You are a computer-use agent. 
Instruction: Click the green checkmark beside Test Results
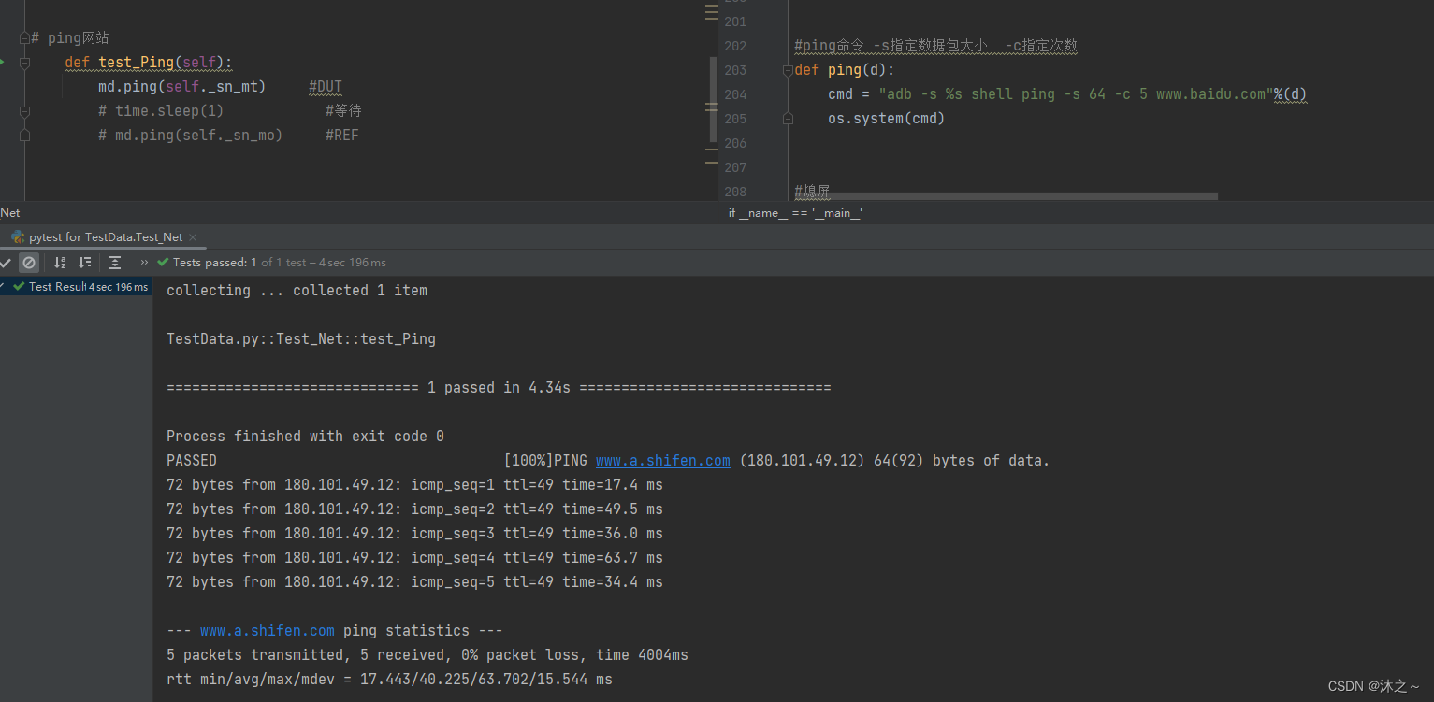[x=18, y=286]
